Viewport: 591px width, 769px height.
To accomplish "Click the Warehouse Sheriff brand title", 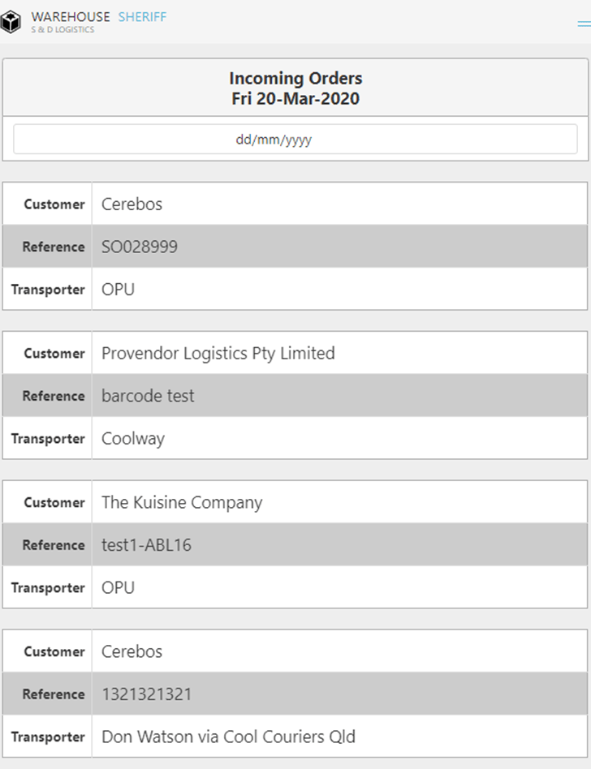I will [98, 16].
